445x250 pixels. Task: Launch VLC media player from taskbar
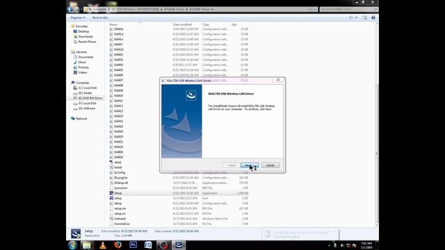pyautogui.click(x=103, y=245)
